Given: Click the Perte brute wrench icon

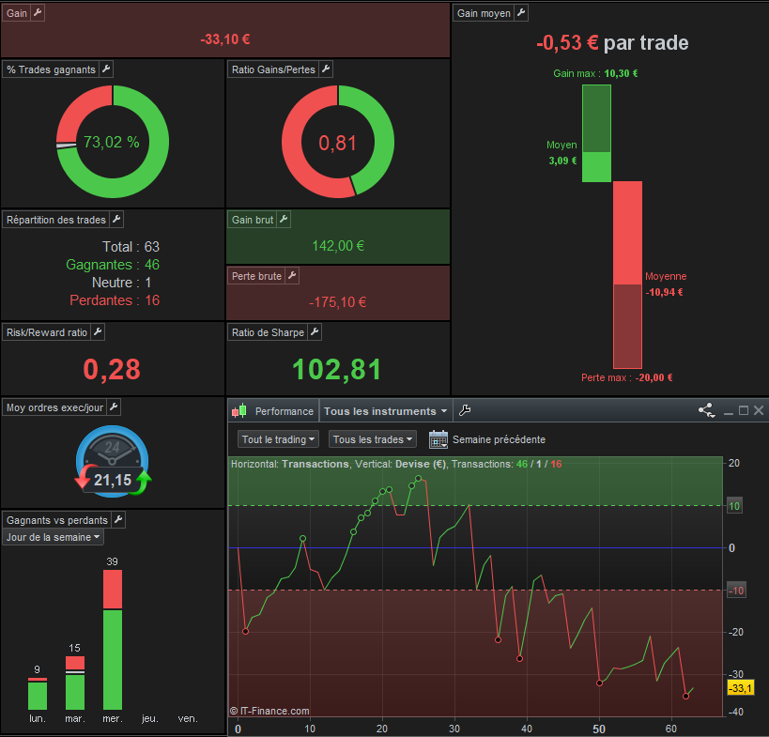Looking at the screenshot, I should point(292,276).
